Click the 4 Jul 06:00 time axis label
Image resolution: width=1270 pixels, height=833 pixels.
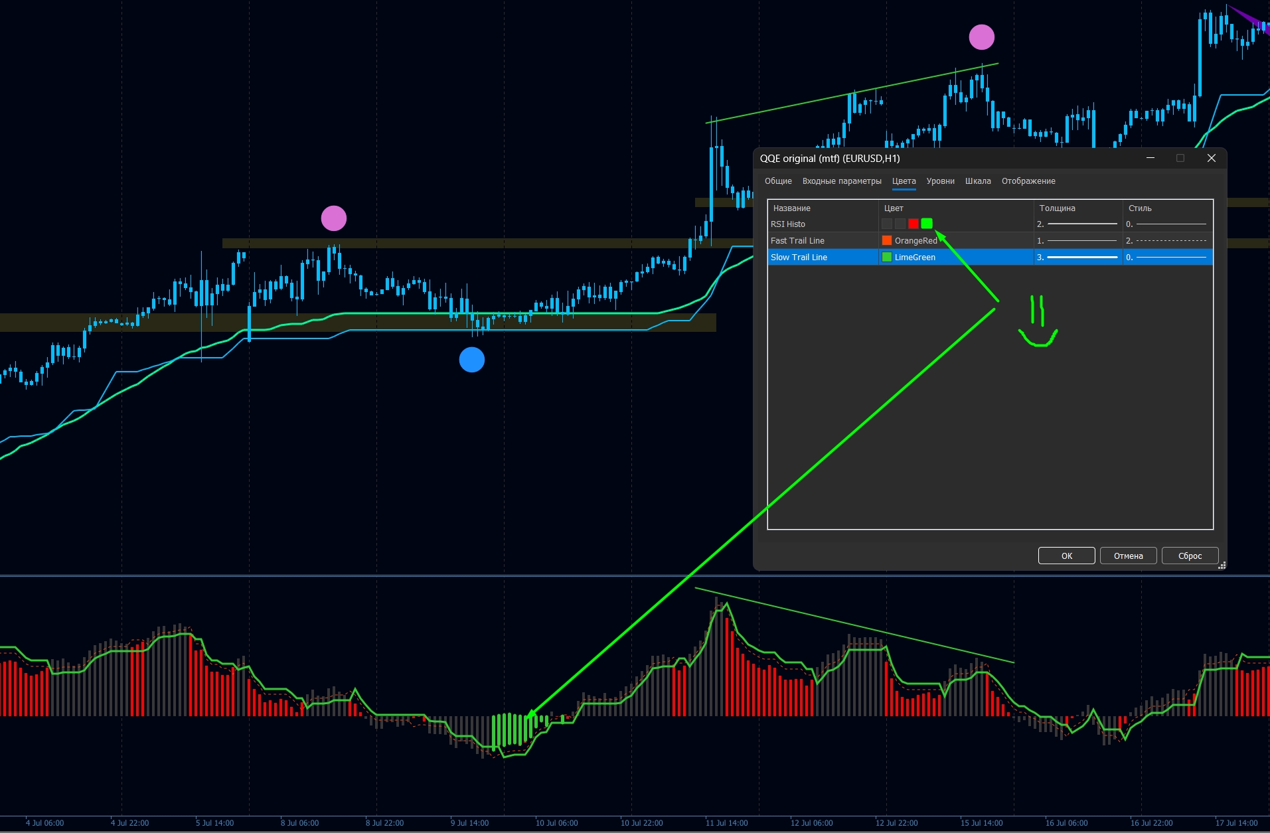coord(45,823)
